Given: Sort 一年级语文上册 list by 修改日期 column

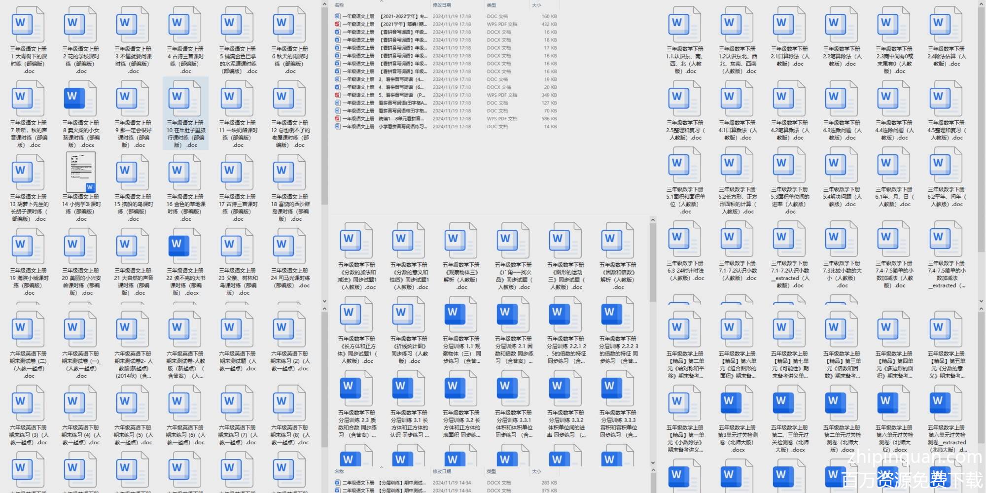Looking at the screenshot, I should [442, 5].
